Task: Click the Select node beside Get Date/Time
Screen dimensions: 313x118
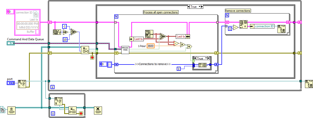Action: 163,36
